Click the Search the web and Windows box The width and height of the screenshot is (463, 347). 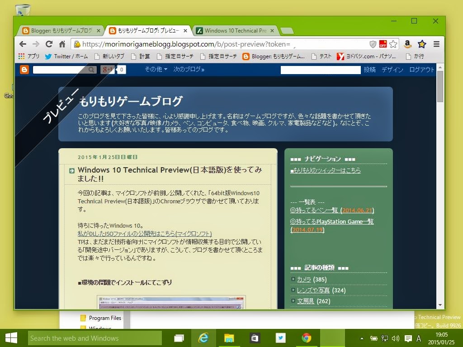[95, 338]
